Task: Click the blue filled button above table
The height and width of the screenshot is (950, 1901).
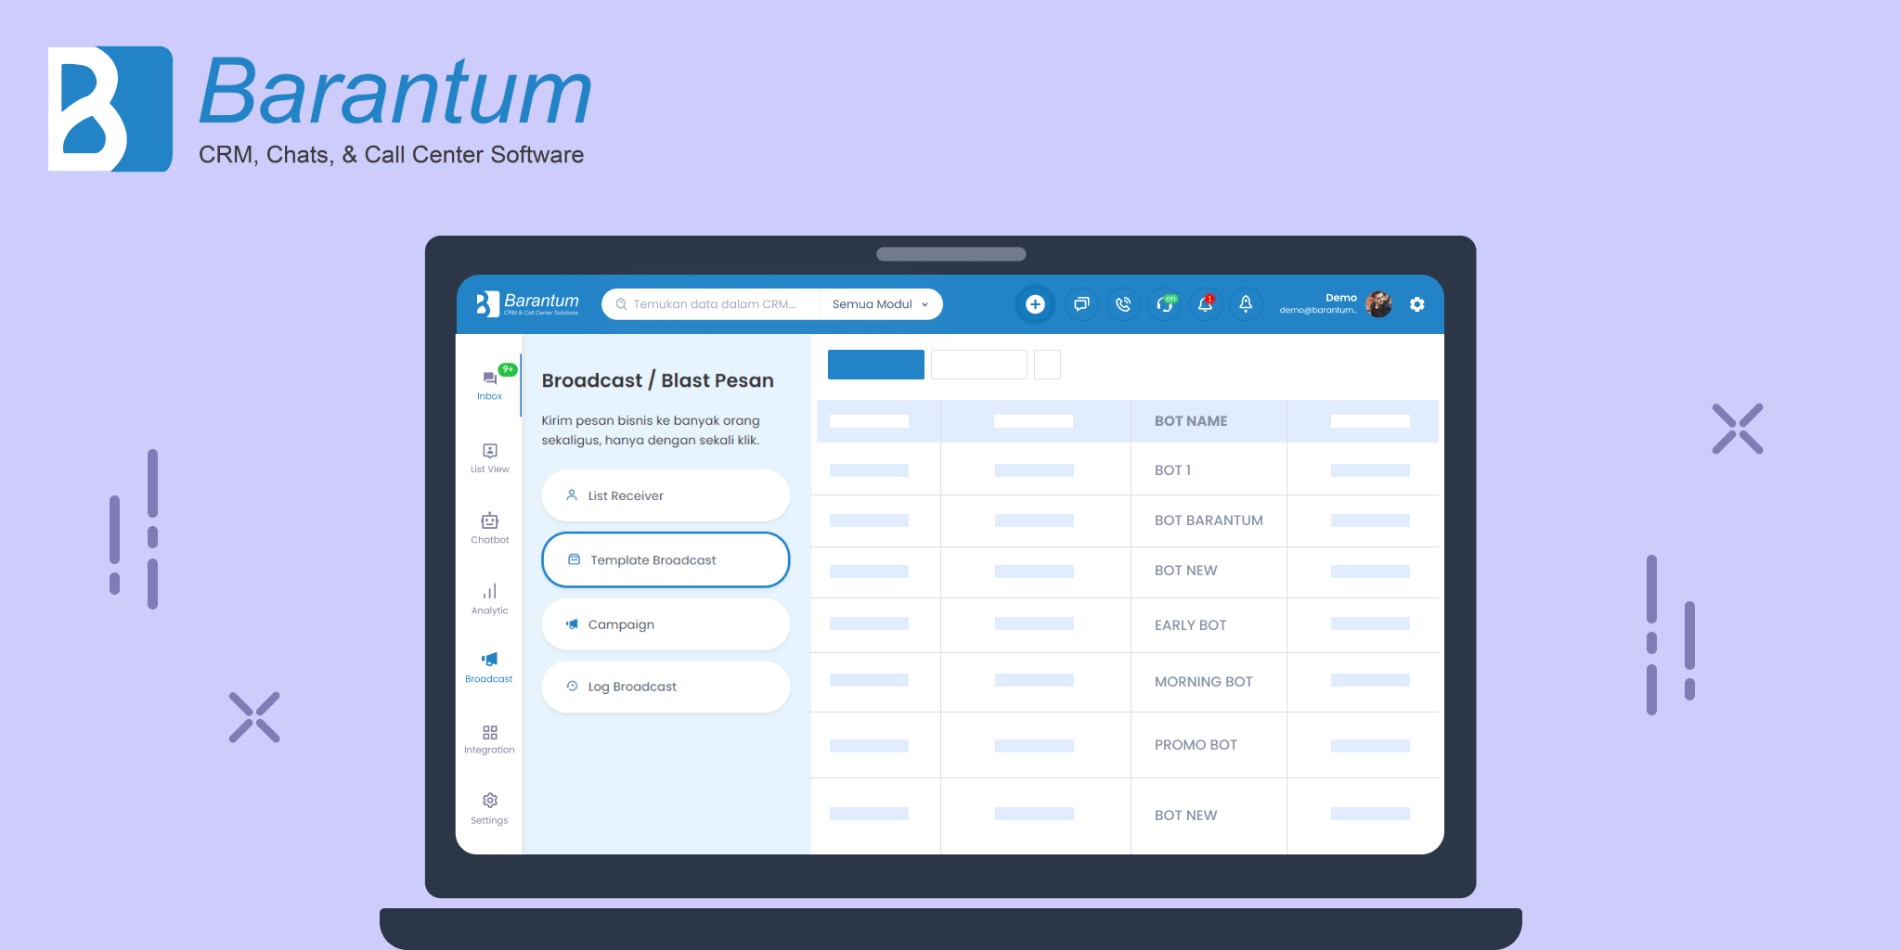Action: 875,365
